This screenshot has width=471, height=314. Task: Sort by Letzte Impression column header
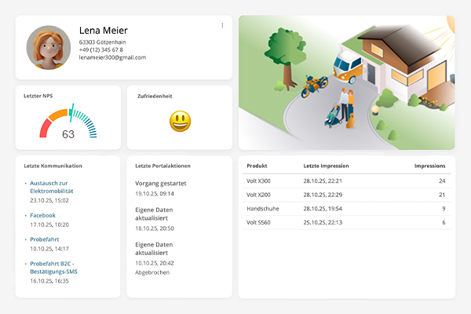click(326, 166)
